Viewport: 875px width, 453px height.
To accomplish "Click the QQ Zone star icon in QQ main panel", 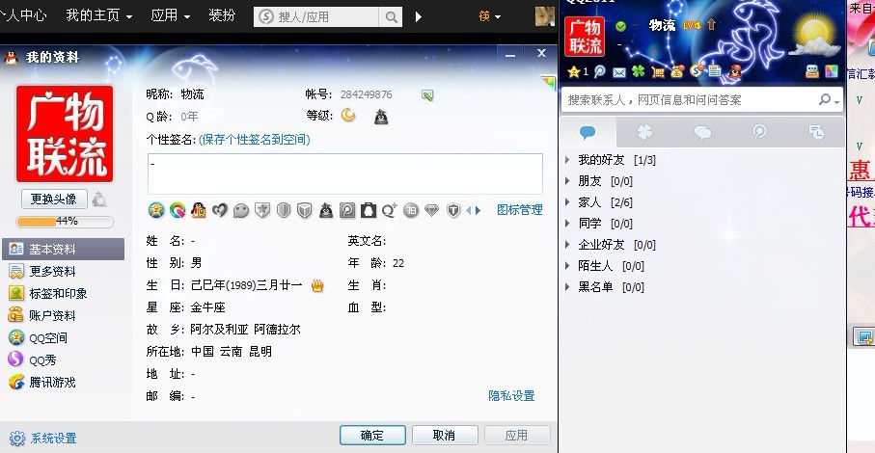I will 574,71.
